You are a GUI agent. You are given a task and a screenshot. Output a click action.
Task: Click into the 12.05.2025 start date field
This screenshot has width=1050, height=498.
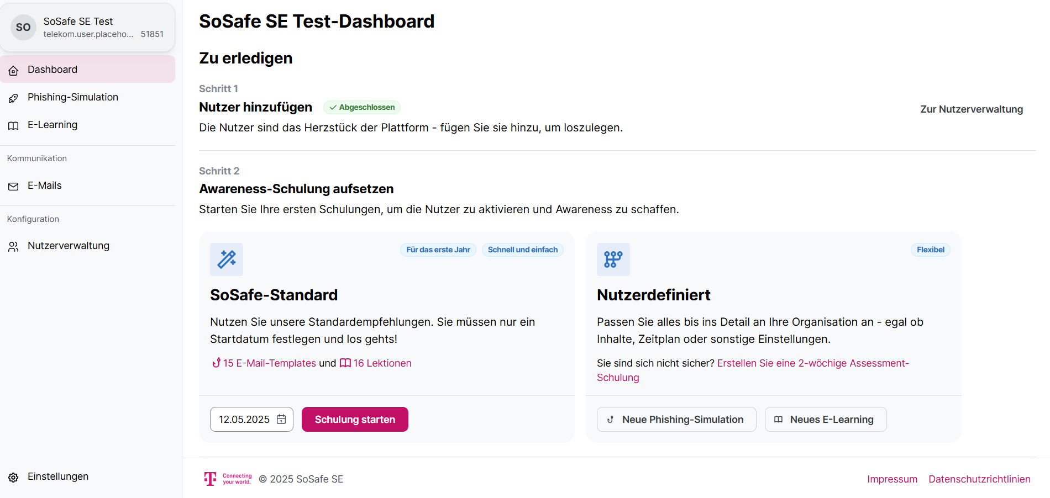[244, 419]
